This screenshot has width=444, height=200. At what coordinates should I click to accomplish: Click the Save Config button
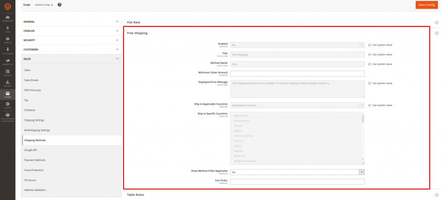pos(426,5)
